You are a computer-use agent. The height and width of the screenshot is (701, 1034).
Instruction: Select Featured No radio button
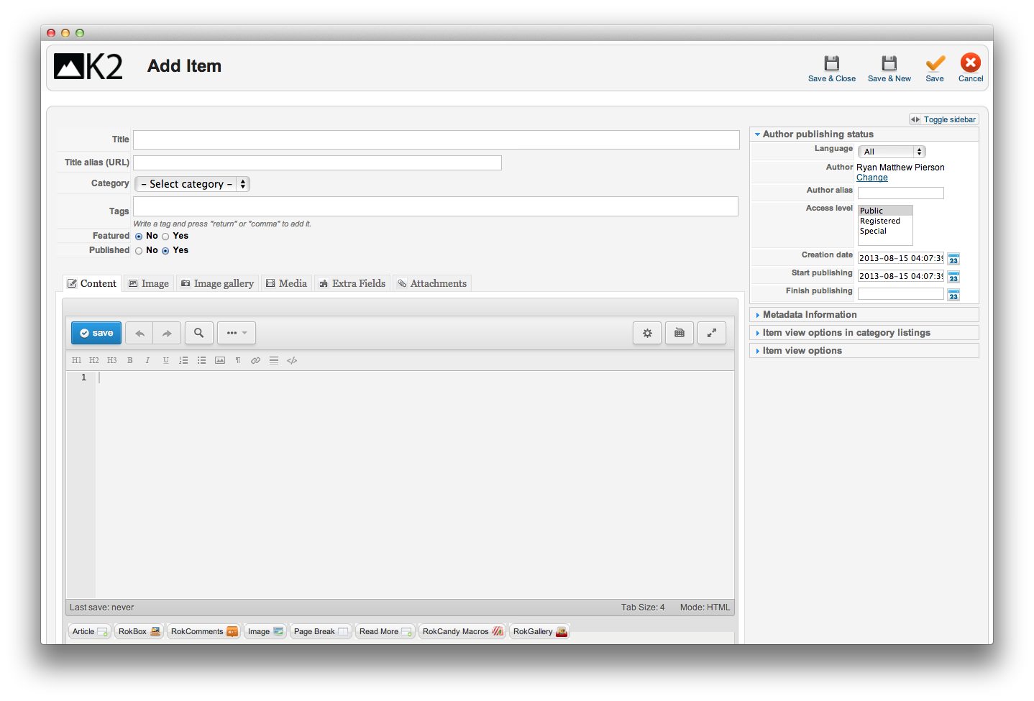click(139, 237)
